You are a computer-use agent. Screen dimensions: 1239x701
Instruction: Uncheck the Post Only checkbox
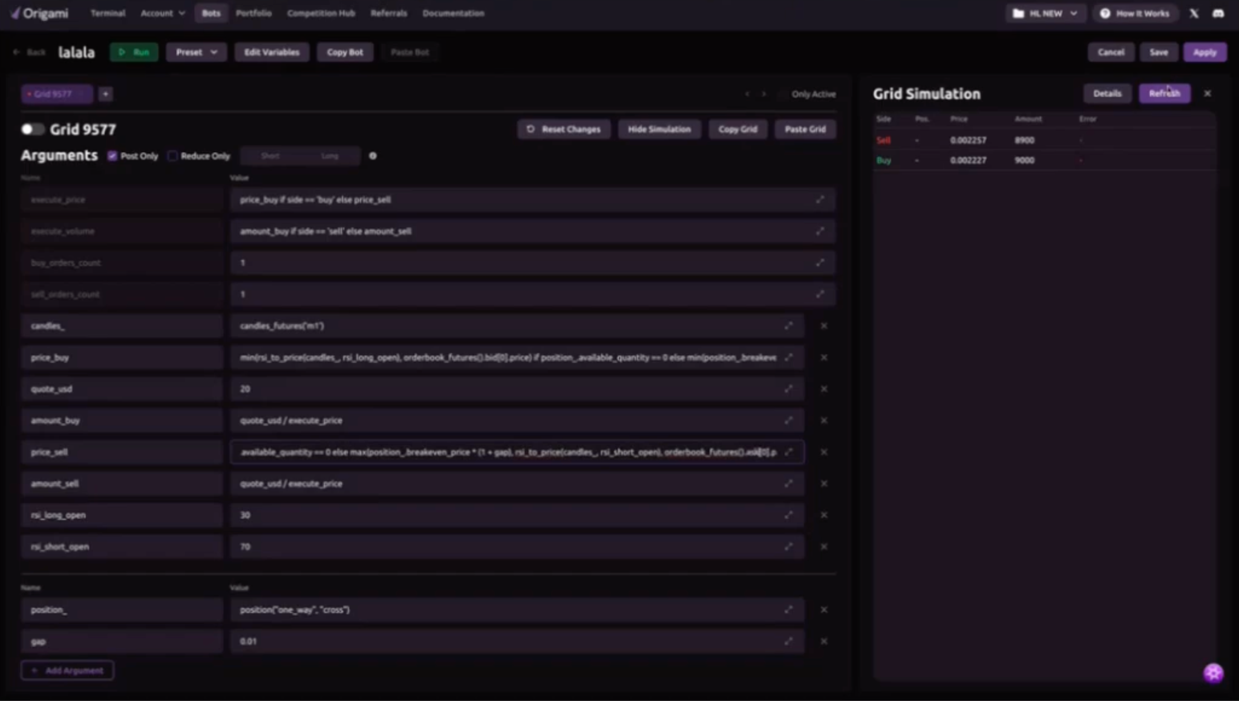pyautogui.click(x=112, y=156)
